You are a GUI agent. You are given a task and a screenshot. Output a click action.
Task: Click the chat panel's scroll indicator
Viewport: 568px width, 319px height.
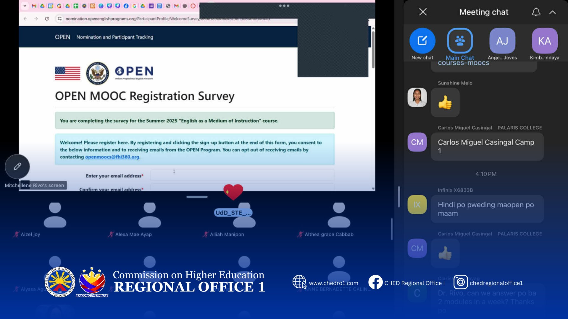click(399, 197)
